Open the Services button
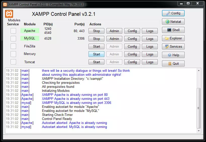The image size is (206, 142). [173, 46]
